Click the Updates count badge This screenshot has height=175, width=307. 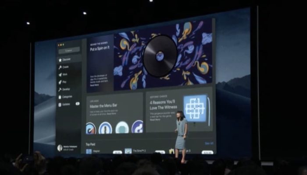click(78, 104)
